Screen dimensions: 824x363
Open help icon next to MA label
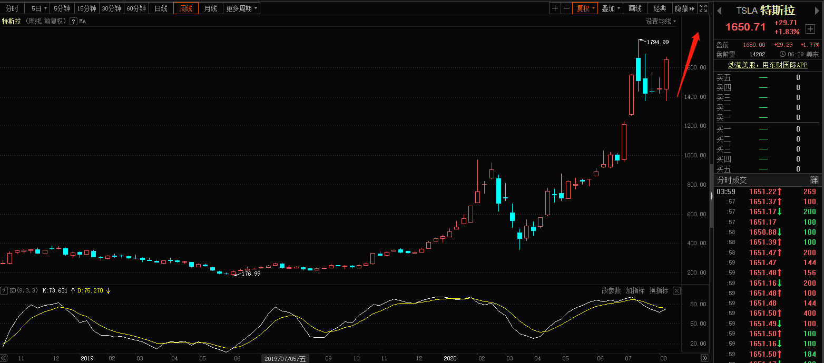(x=73, y=22)
